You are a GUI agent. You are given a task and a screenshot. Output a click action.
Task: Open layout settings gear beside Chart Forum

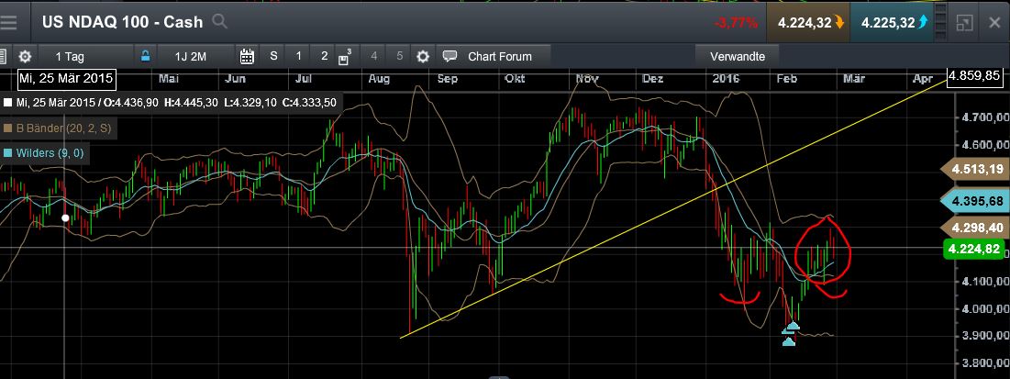point(423,56)
